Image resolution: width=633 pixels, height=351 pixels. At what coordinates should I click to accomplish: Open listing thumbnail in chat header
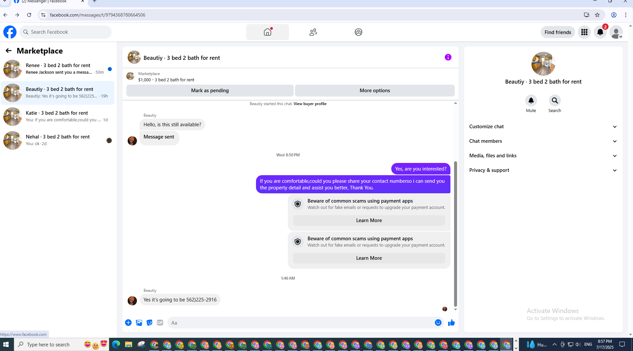[134, 57]
